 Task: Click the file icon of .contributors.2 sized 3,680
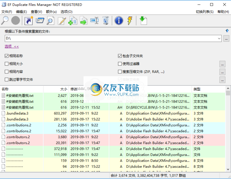coord(3,137)
